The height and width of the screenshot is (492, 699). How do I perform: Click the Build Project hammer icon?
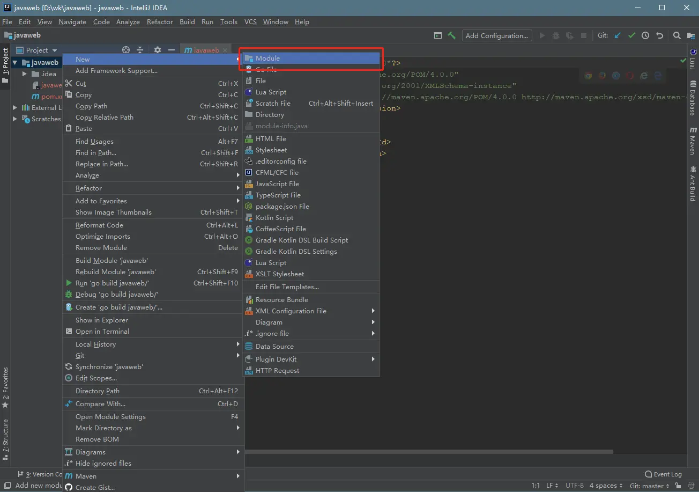[x=452, y=35]
